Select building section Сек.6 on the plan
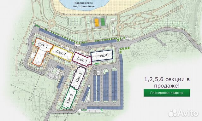The width and height of the screenshot is (202, 121). point(69,98)
